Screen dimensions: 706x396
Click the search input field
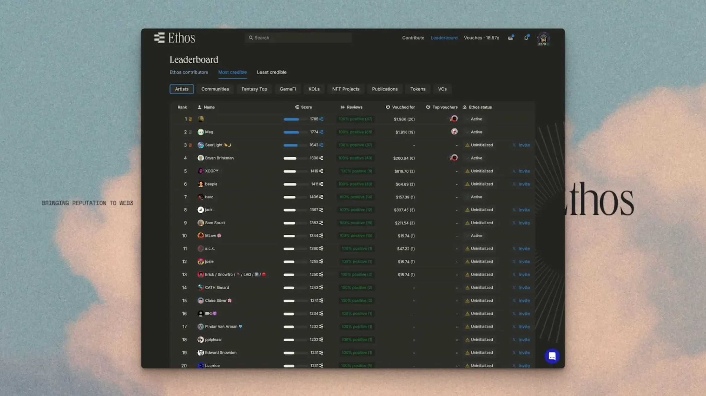tap(298, 38)
